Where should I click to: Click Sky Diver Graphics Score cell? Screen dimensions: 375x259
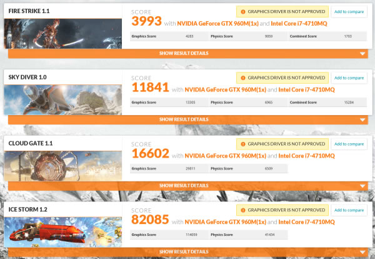point(169,103)
